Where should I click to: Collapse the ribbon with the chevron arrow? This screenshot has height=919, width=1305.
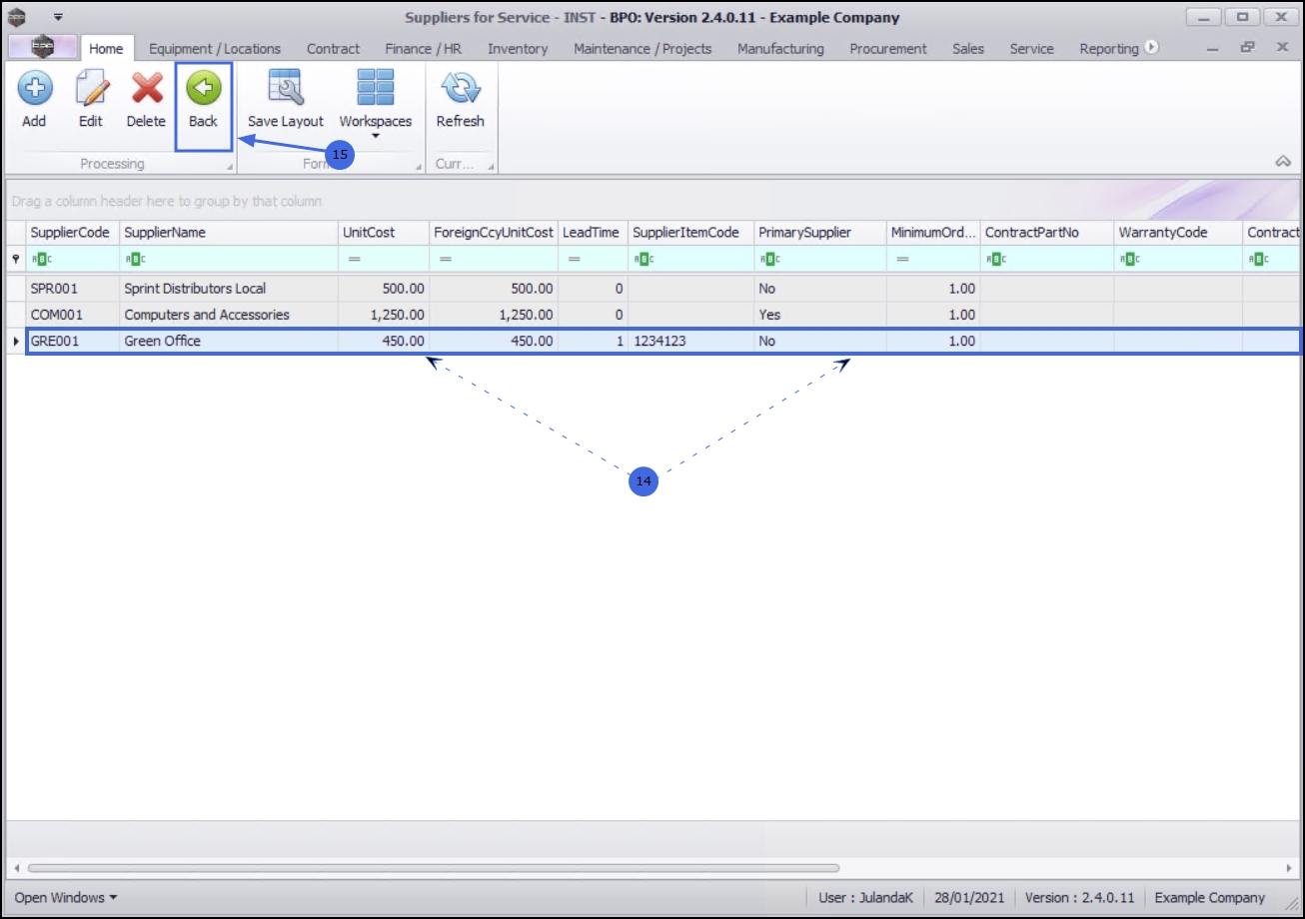(1284, 162)
